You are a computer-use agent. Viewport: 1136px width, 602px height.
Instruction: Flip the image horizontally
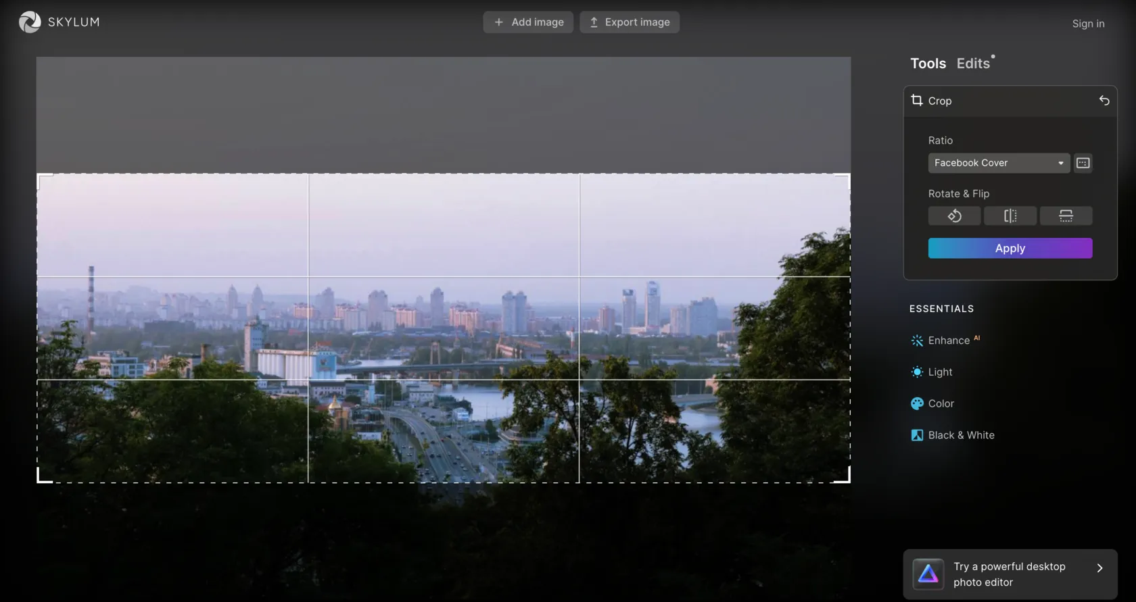pyautogui.click(x=1010, y=216)
